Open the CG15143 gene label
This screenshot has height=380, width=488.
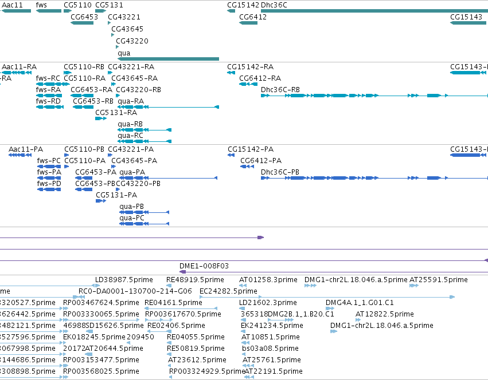click(x=466, y=17)
